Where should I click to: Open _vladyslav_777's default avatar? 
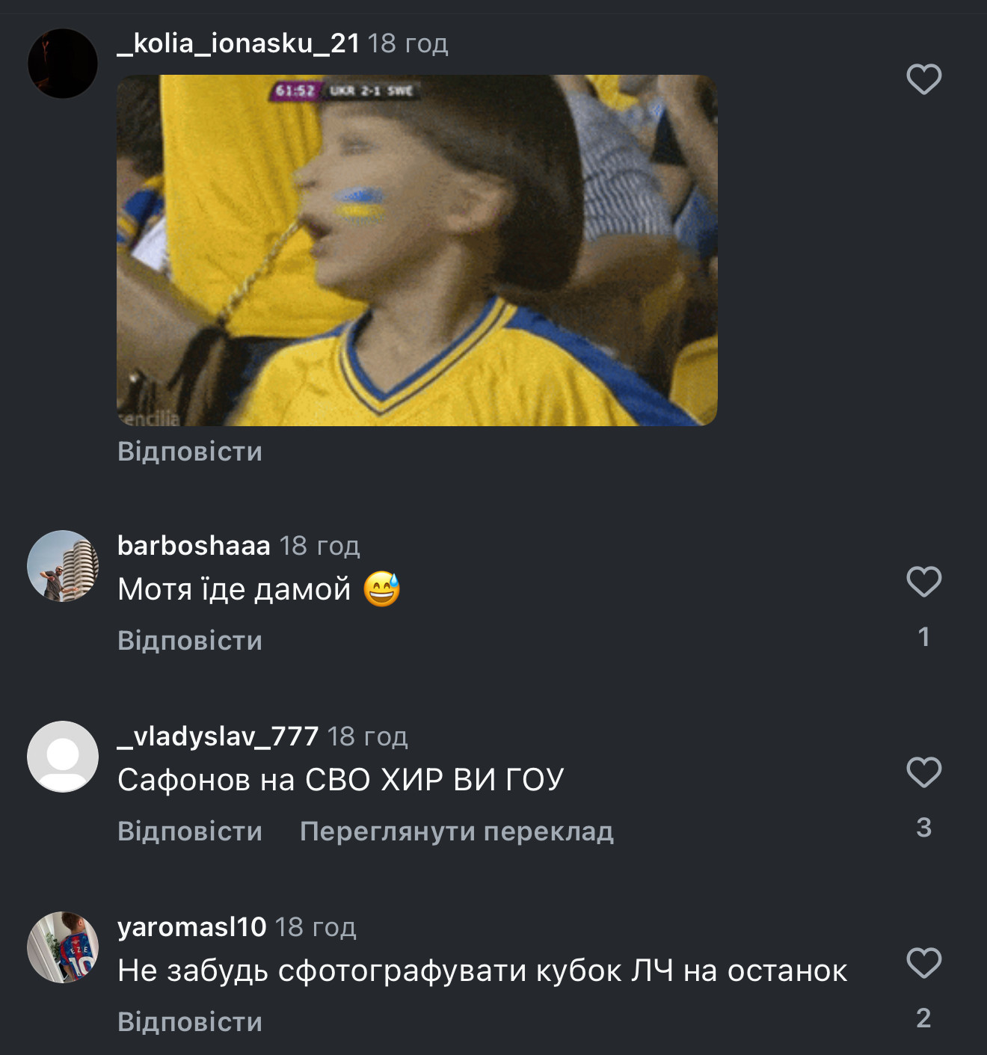63,757
